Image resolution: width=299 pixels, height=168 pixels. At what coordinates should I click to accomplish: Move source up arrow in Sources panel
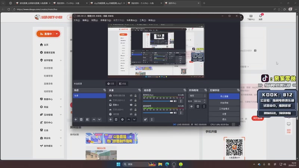(129, 119)
